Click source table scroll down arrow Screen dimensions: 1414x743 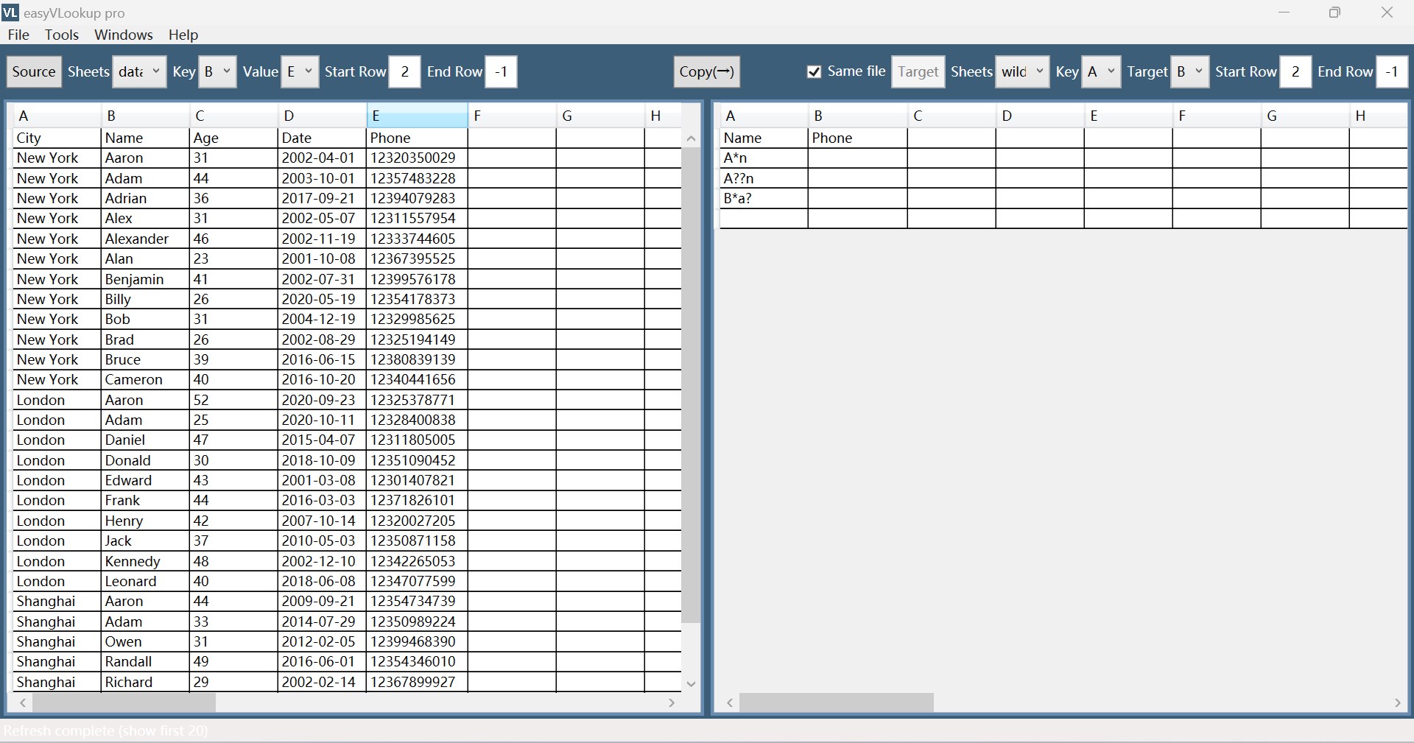click(691, 683)
